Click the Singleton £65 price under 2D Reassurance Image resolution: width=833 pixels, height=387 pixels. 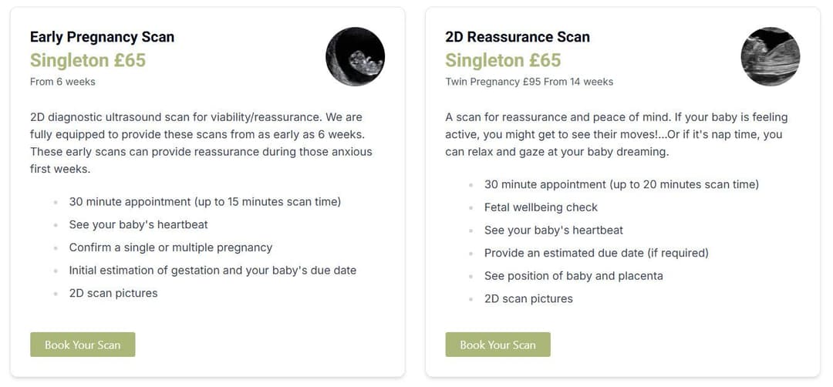point(503,60)
